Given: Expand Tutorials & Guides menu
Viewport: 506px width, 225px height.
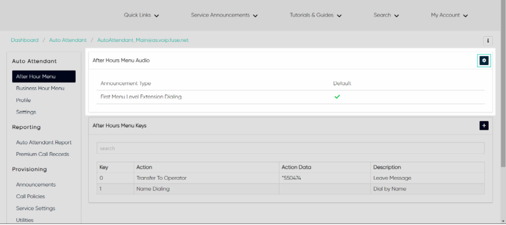Looking at the screenshot, I should (315, 15).
